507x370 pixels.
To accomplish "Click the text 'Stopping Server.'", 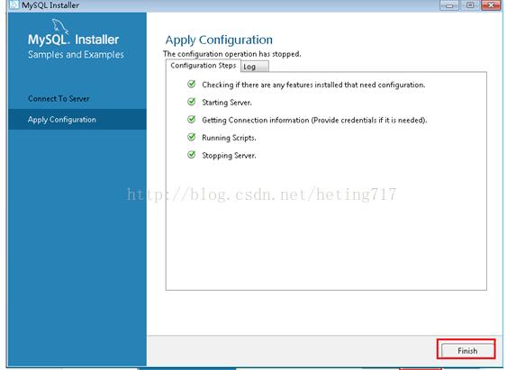I will tap(229, 156).
